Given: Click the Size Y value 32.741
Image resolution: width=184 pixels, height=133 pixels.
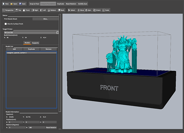Looking at the screenshot, I should click(28, 117).
